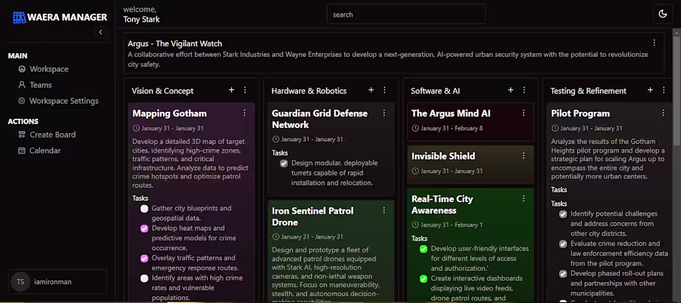Open Hardware & Robotics column options
The height and width of the screenshot is (303, 681).
(x=384, y=90)
